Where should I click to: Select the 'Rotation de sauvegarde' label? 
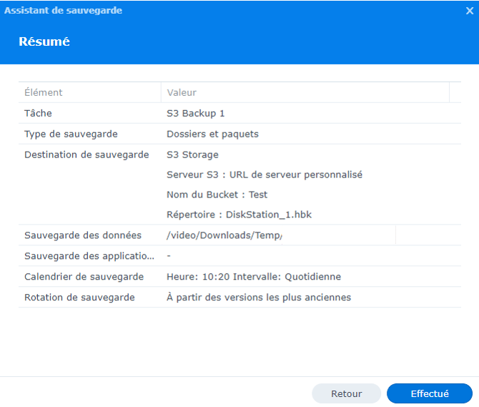pyautogui.click(x=79, y=298)
